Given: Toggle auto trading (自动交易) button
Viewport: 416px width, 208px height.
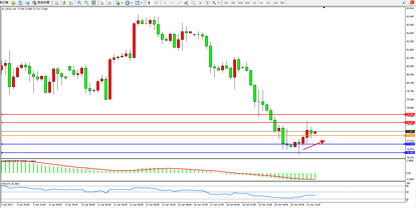Looking at the screenshot, I should pos(41,3).
